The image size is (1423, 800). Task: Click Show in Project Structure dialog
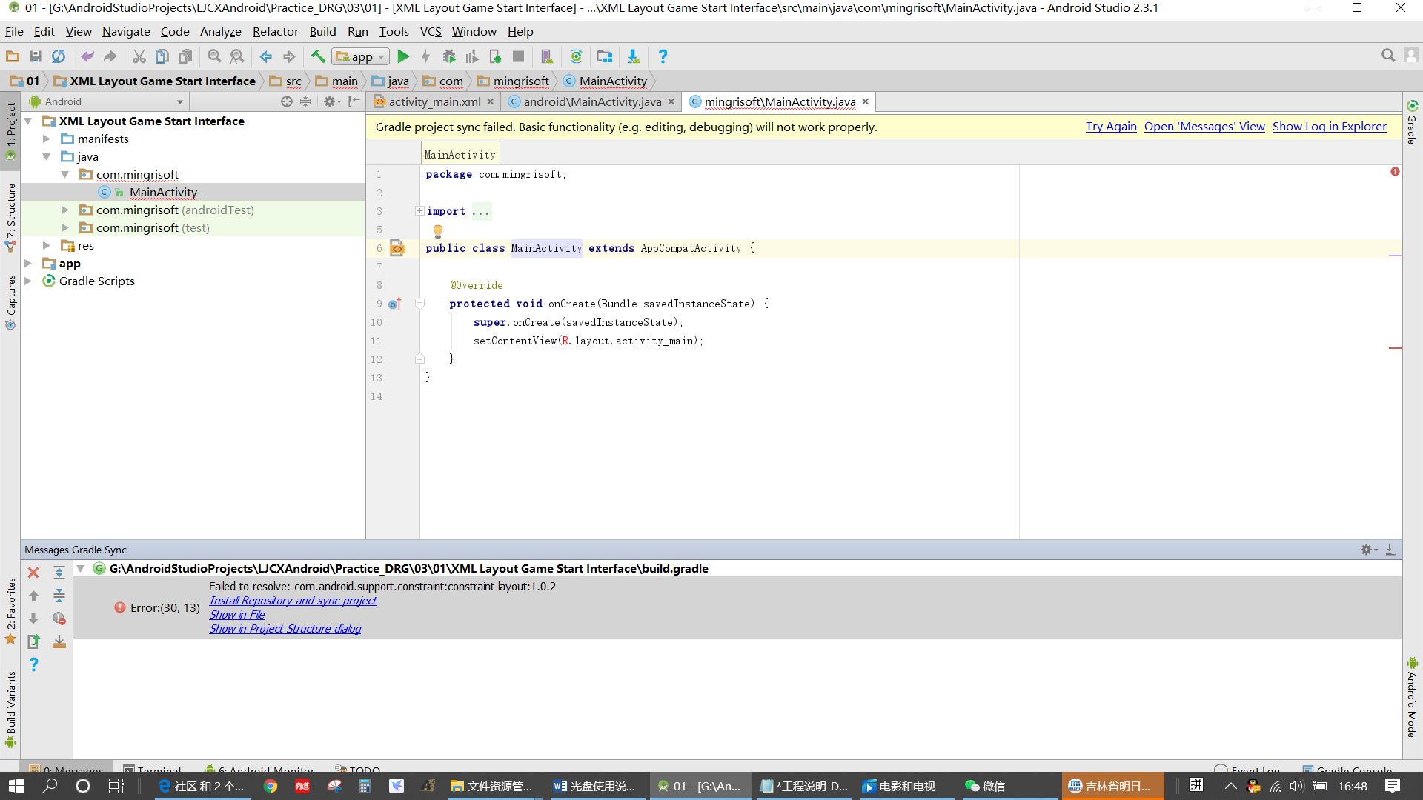coord(285,629)
